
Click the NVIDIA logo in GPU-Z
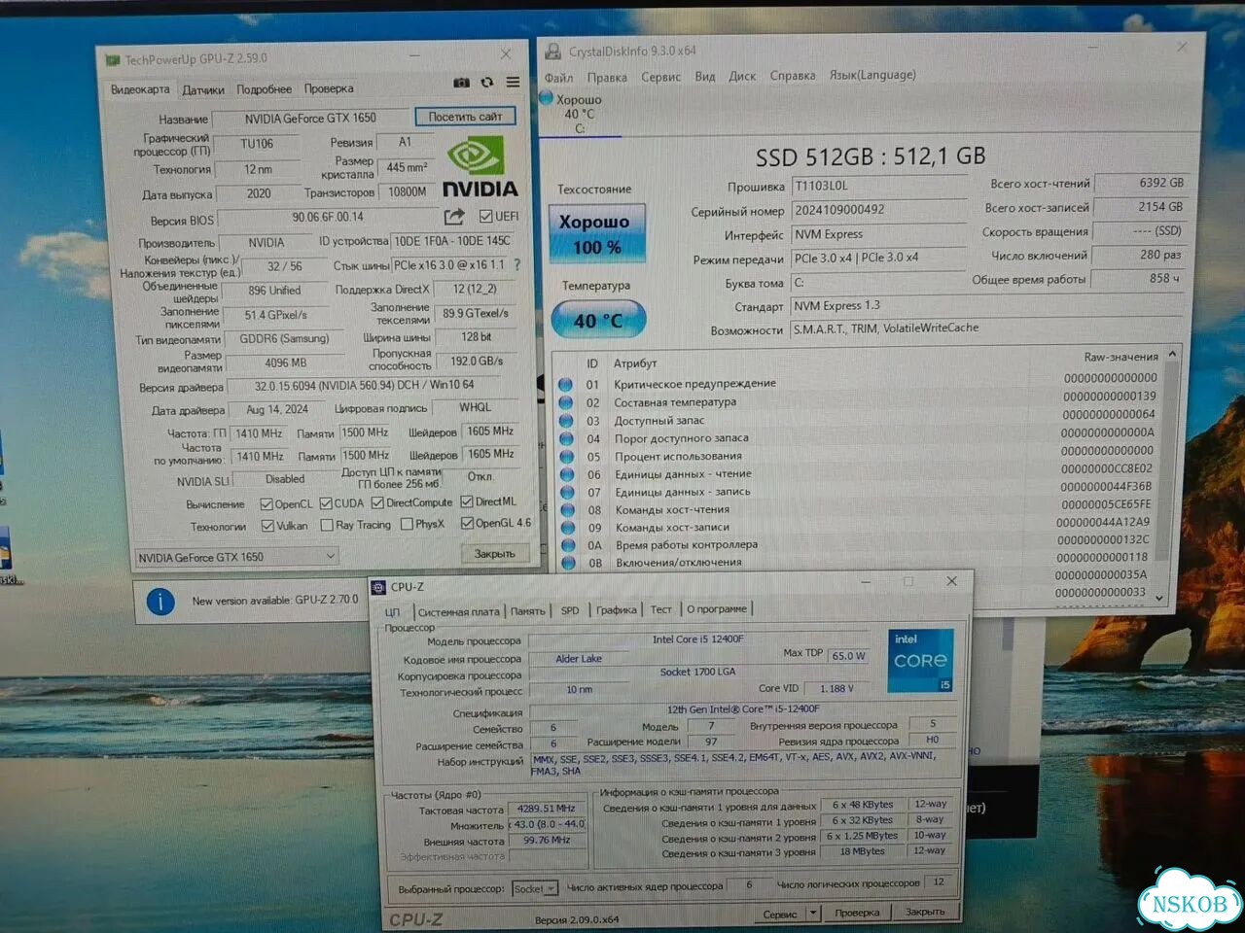480,168
